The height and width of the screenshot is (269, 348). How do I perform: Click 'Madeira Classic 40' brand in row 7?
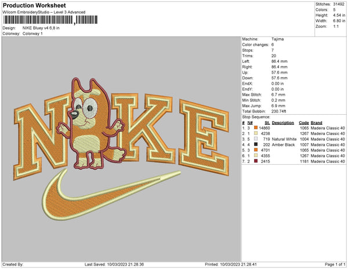[328, 161]
